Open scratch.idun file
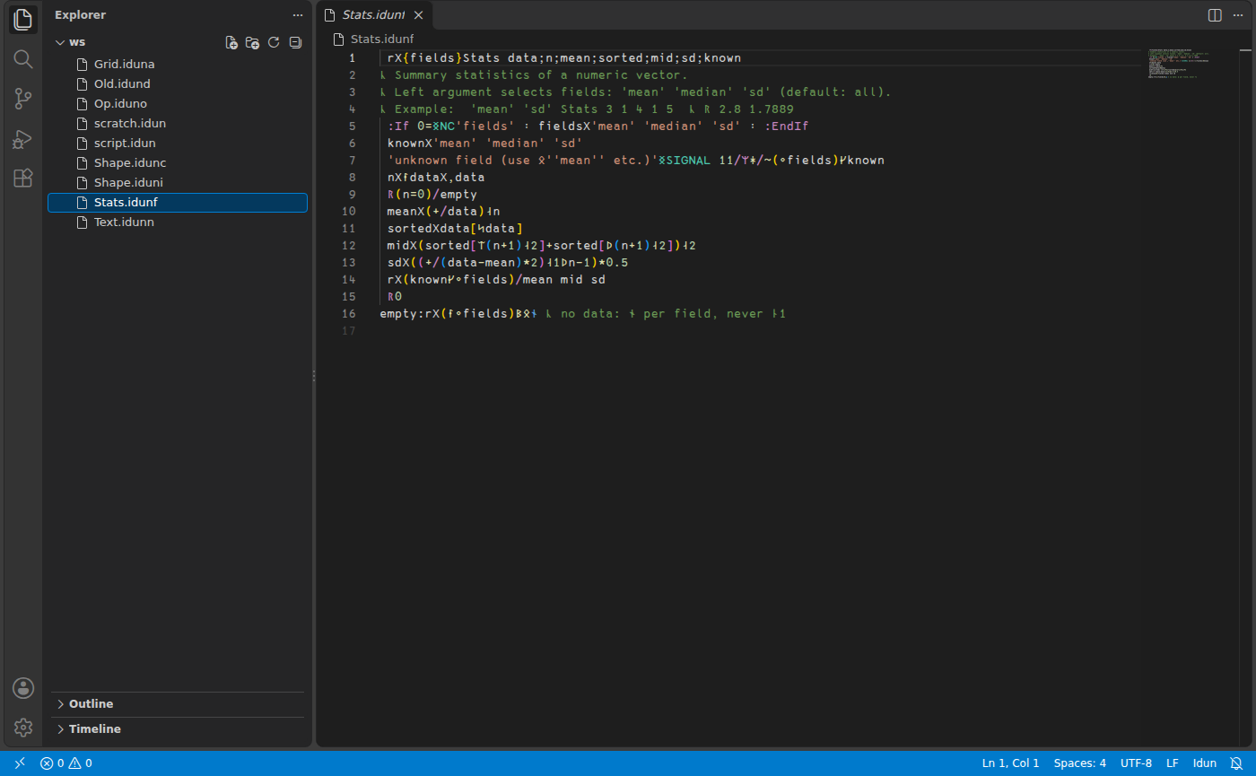The image size is (1256, 776). pyautogui.click(x=177, y=124)
